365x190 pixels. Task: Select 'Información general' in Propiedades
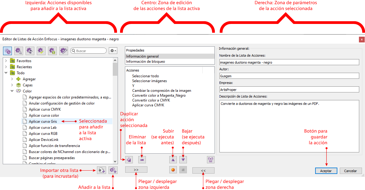170,56
